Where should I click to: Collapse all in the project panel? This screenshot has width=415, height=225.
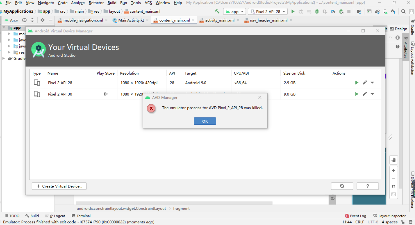coord(32,20)
